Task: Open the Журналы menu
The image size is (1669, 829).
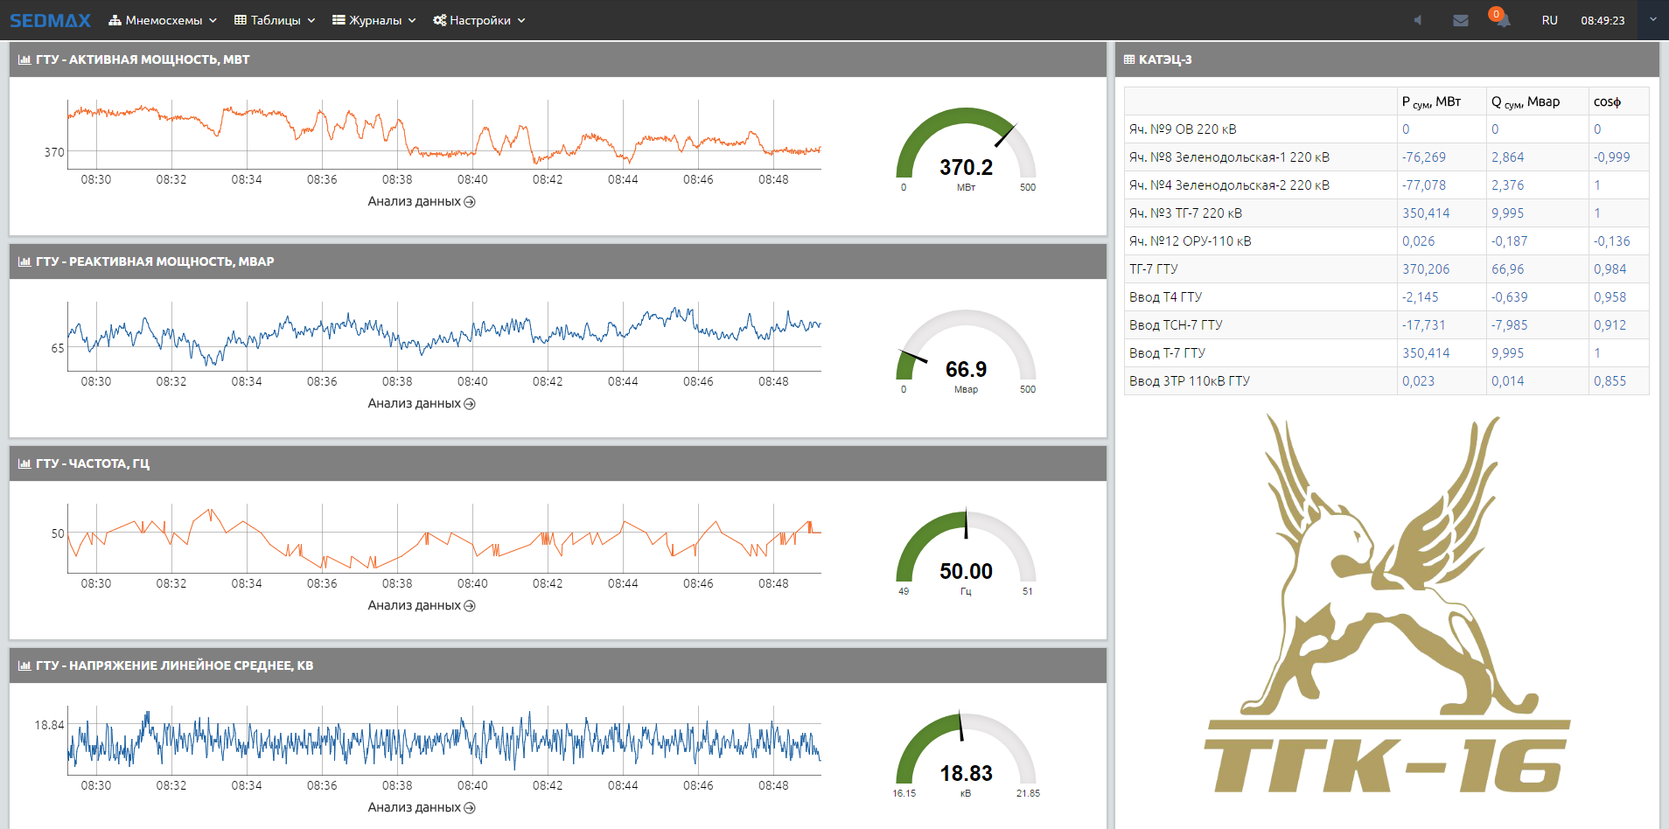Action: pos(374,20)
